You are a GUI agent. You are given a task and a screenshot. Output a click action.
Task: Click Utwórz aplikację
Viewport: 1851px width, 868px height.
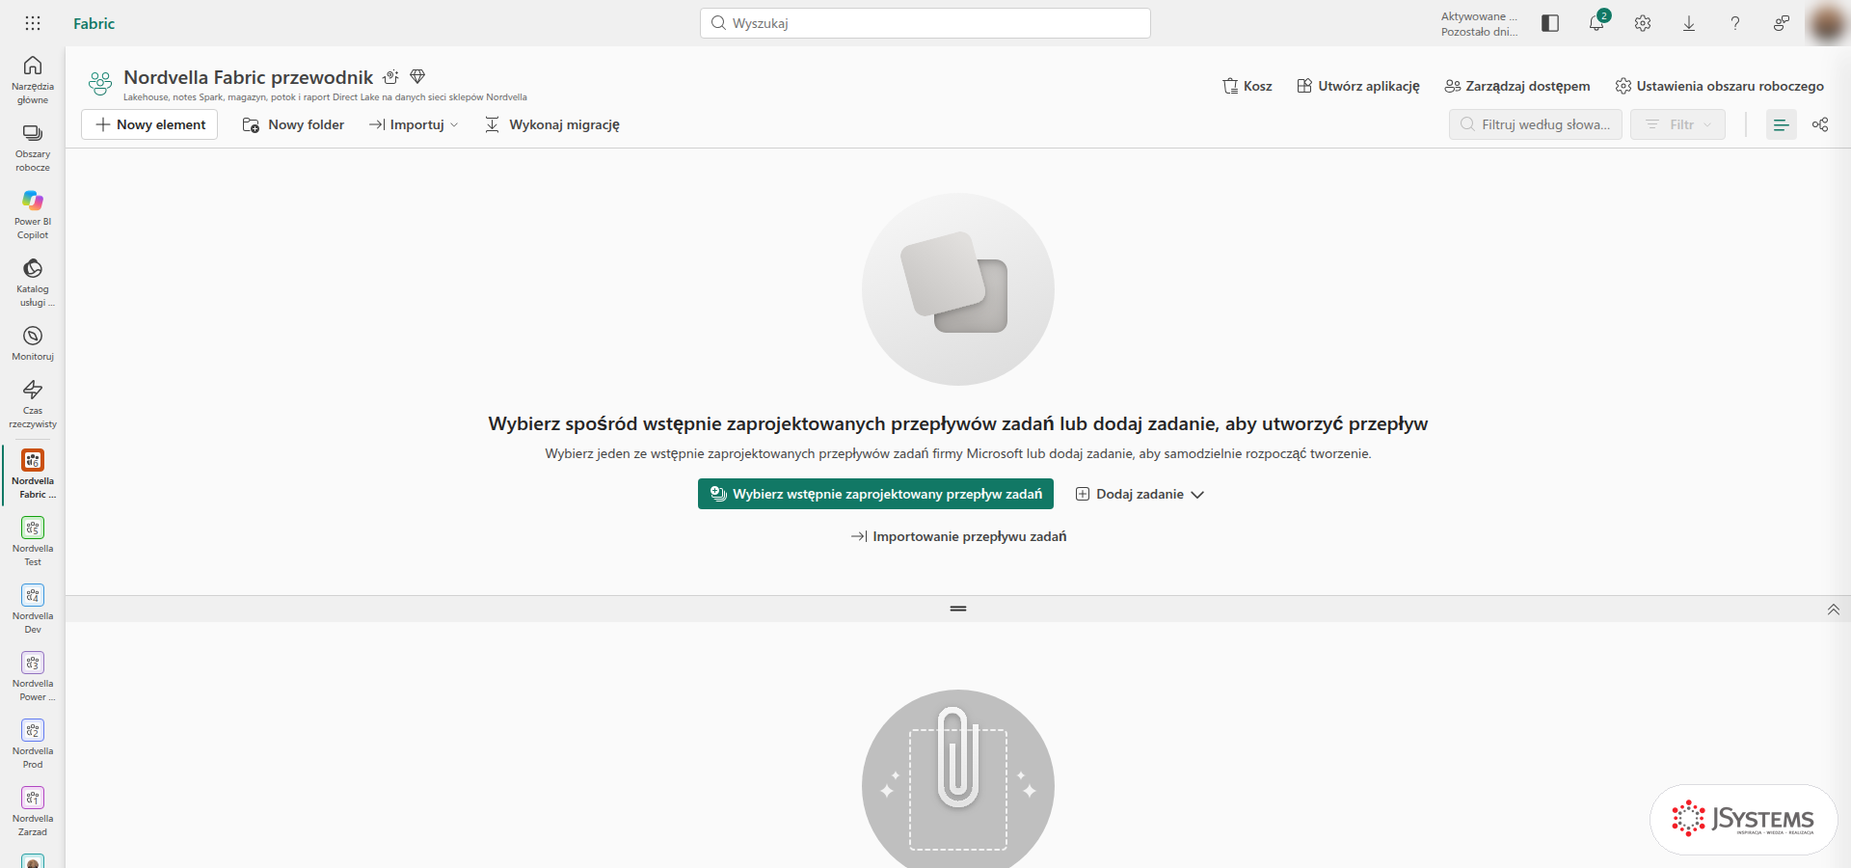coord(1358,86)
